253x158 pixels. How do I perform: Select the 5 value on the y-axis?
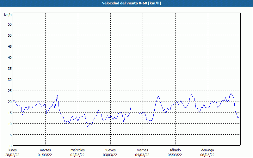11,135
